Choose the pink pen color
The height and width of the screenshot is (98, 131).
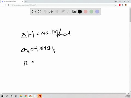pos(86,12)
